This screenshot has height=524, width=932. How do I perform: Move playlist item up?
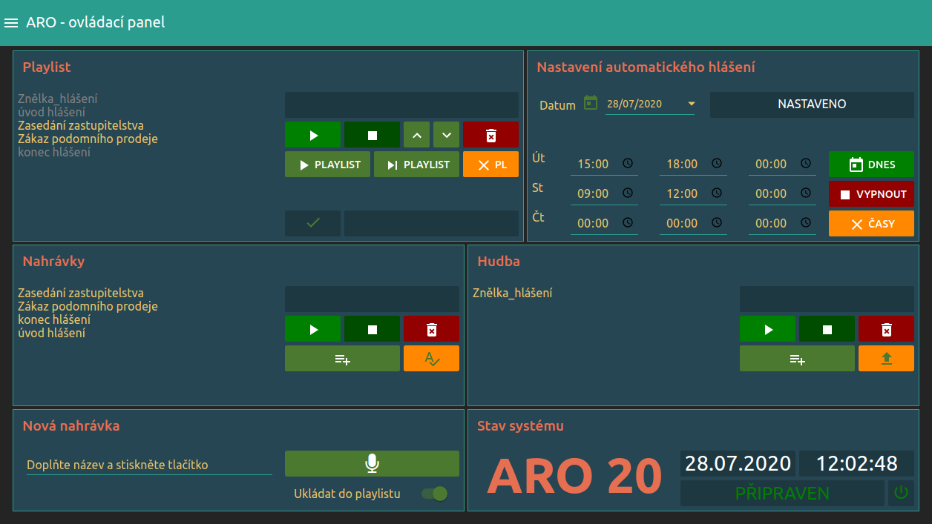tap(416, 135)
